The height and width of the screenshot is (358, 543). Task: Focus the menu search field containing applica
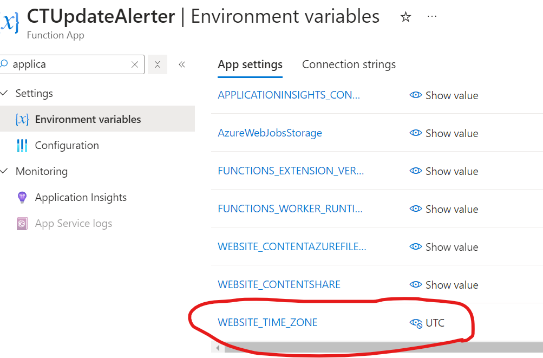pyautogui.click(x=72, y=64)
